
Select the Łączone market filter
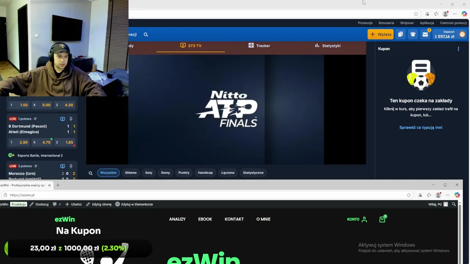click(x=228, y=173)
